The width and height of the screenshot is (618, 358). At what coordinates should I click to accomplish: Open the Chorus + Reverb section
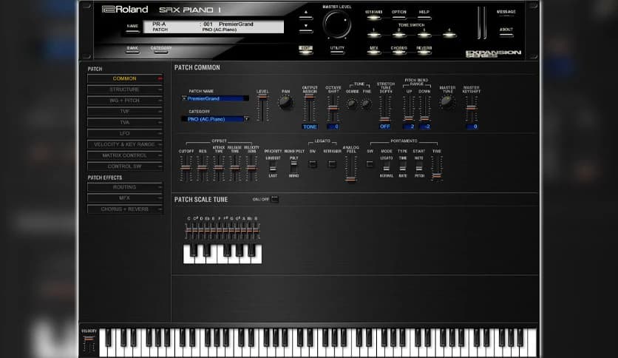pos(125,209)
